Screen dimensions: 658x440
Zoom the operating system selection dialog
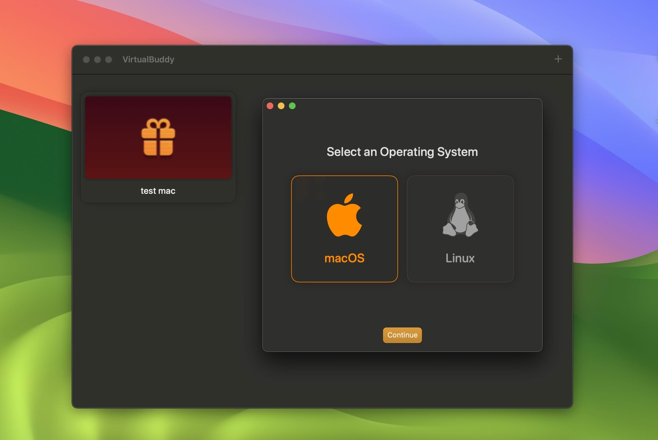(x=292, y=106)
